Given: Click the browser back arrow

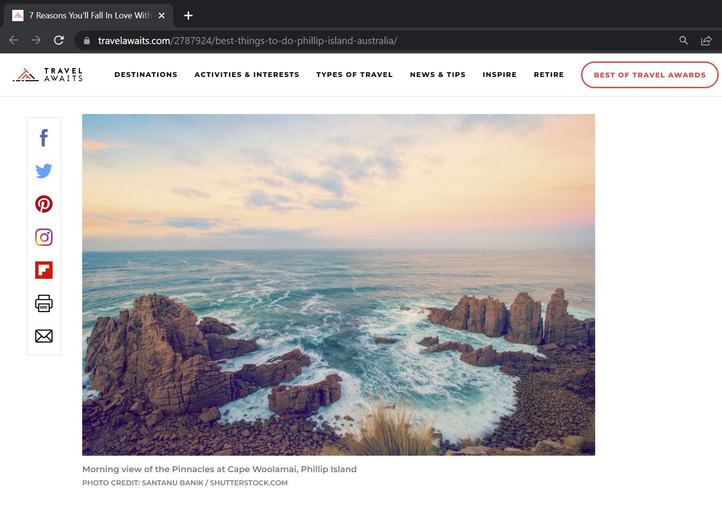Looking at the screenshot, I should tap(14, 40).
